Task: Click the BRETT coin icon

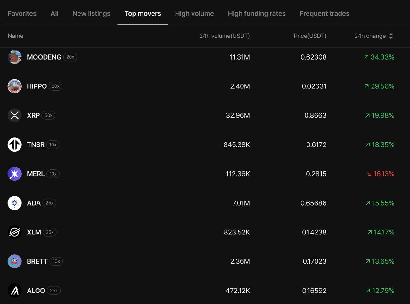Action: pyautogui.click(x=14, y=261)
